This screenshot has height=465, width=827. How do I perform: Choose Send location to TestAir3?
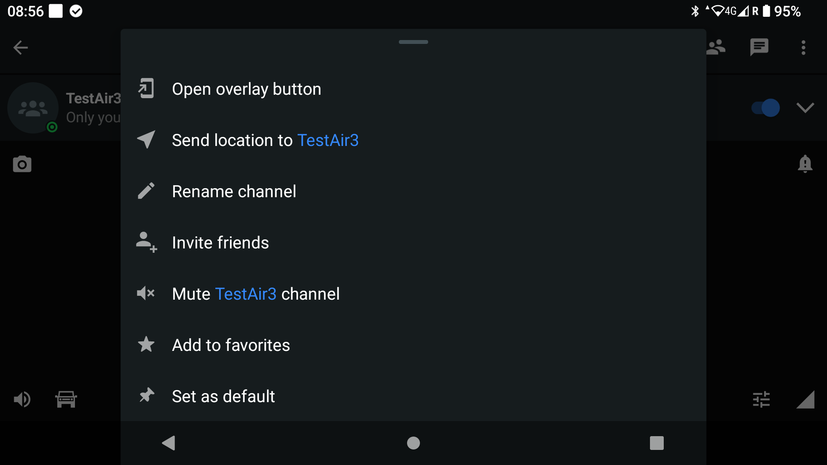(413, 140)
